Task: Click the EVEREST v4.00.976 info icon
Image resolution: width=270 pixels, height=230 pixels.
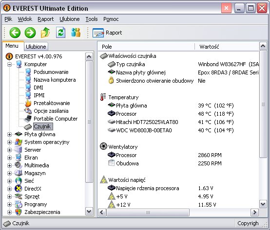Action: click(9, 56)
